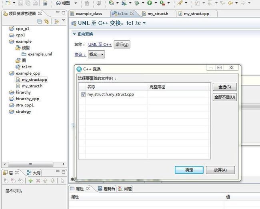Screen dimensions: 260x209
Task: Click the 放弃(A) cancel button
Action: (x=220, y=170)
